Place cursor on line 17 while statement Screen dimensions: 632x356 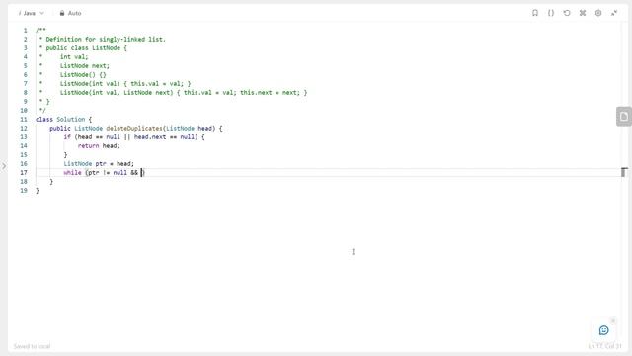click(x=104, y=173)
